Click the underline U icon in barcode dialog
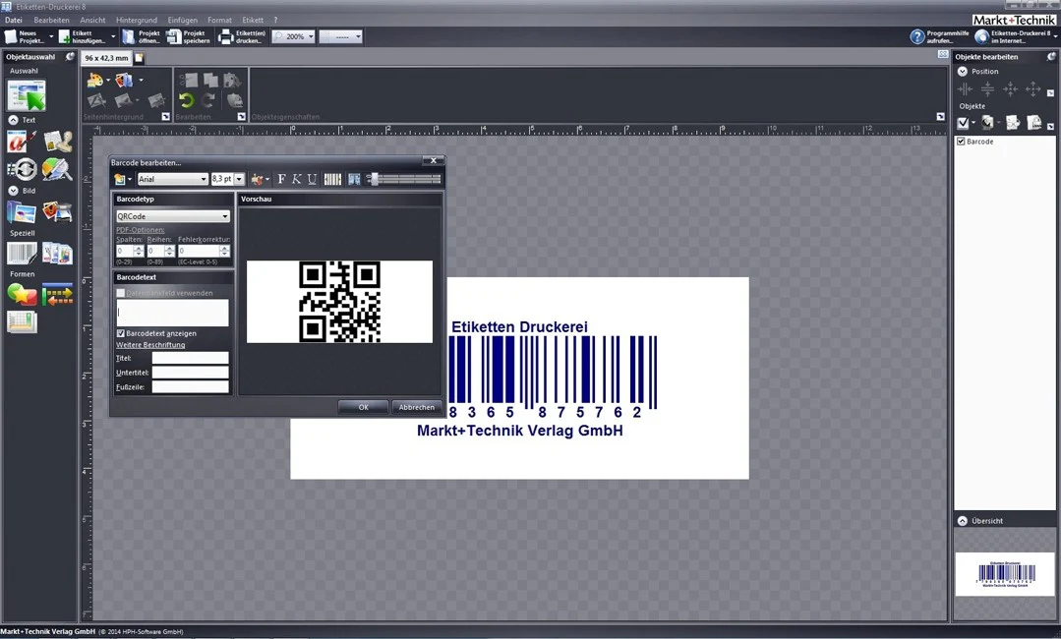 click(x=312, y=179)
